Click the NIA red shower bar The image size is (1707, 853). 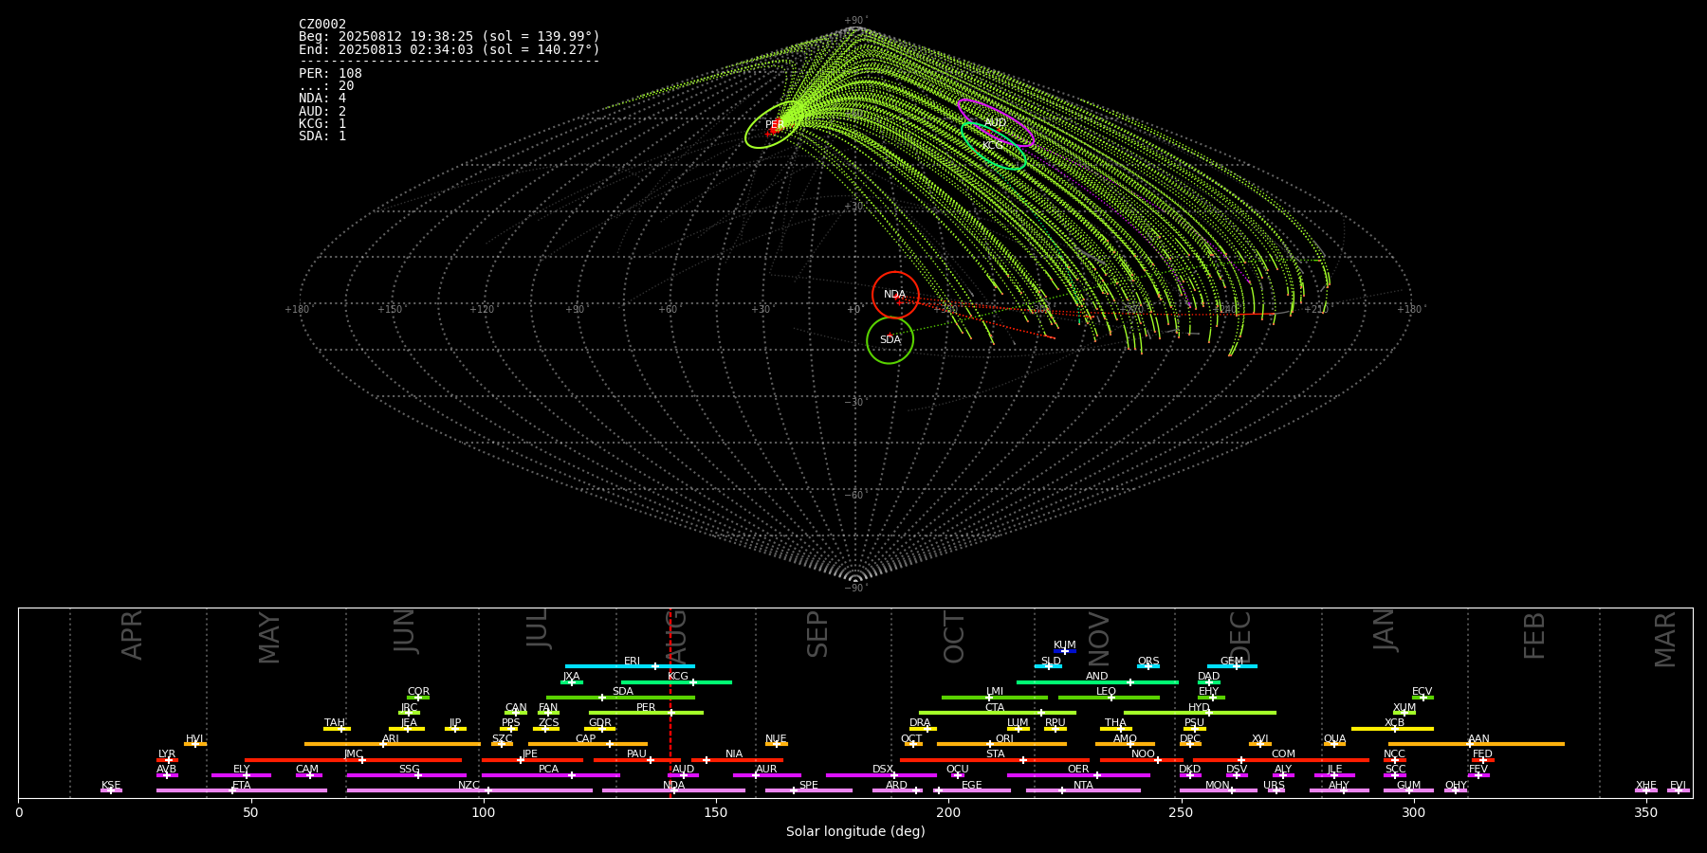737,760
